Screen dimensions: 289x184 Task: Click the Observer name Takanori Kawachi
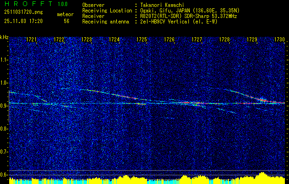point(162,5)
